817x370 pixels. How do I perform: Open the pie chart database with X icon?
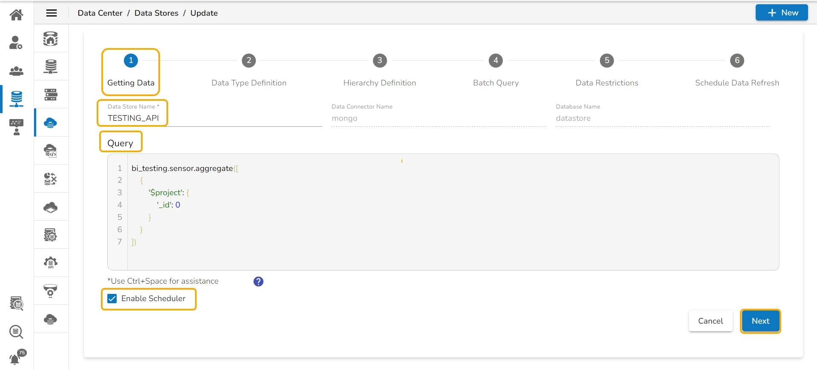coord(51,179)
